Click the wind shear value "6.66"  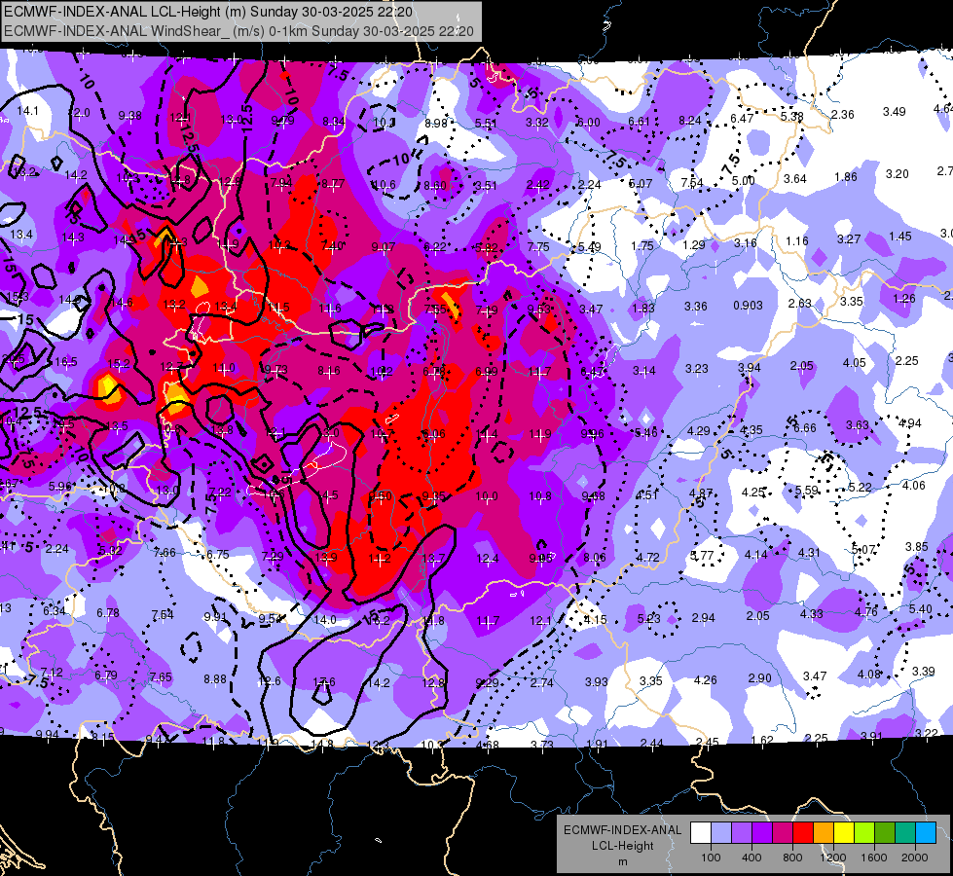pos(805,428)
